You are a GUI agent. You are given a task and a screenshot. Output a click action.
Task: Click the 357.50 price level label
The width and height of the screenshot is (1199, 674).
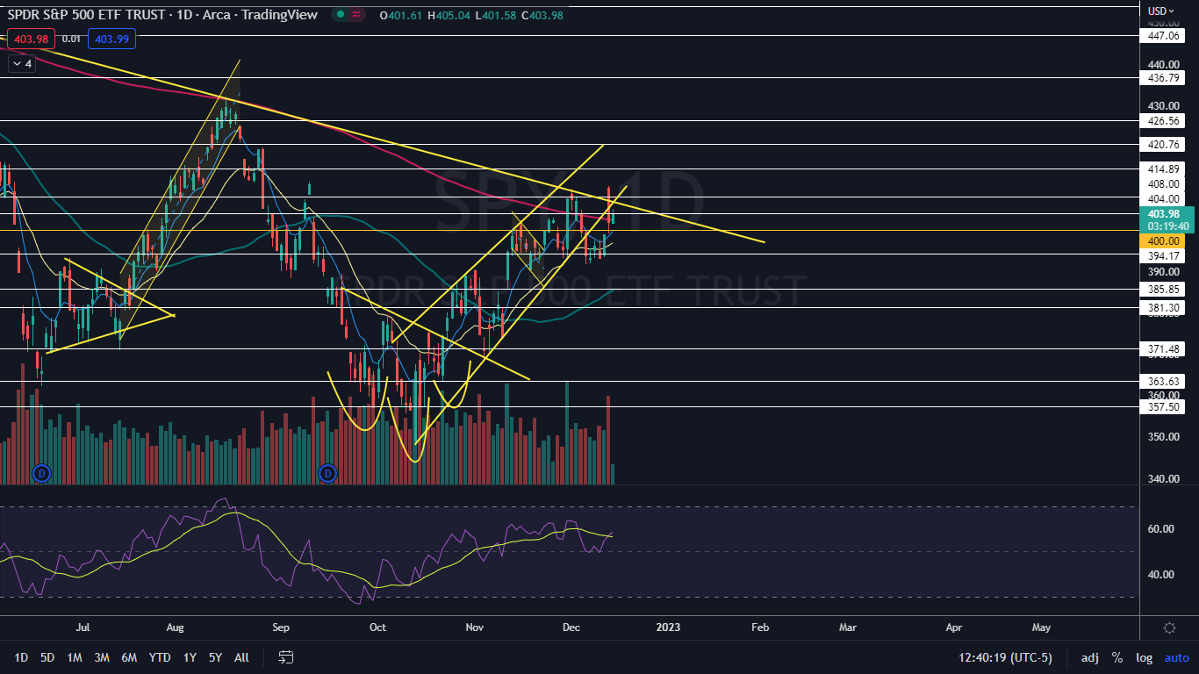click(1163, 407)
